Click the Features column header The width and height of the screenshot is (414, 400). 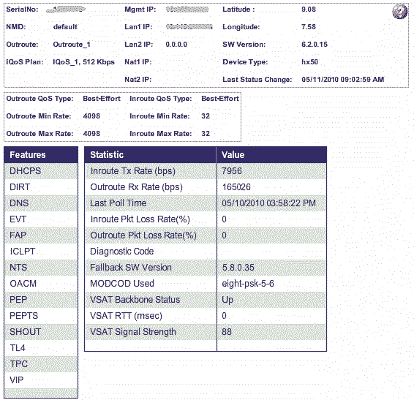pos(41,155)
